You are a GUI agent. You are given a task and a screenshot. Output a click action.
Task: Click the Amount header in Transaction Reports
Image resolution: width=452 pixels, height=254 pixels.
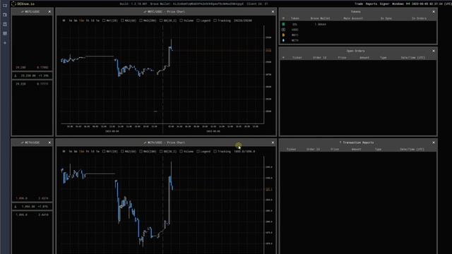[356, 149]
